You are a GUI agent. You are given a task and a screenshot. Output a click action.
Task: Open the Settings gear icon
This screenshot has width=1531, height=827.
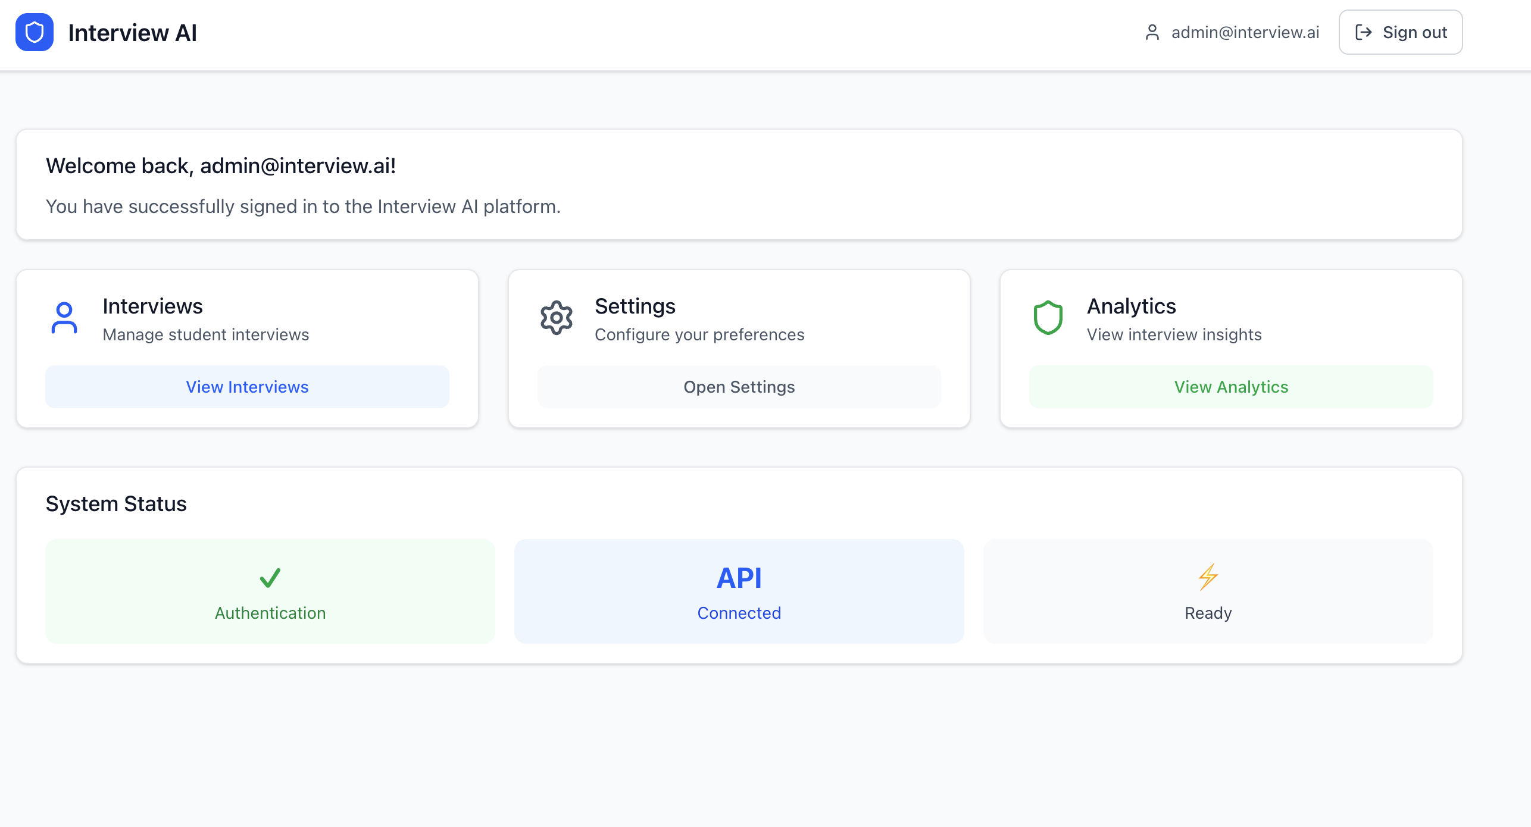point(556,317)
